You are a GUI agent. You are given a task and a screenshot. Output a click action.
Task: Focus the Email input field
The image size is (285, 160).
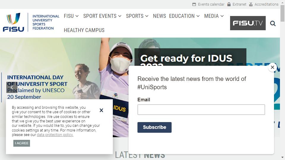pos(201,110)
